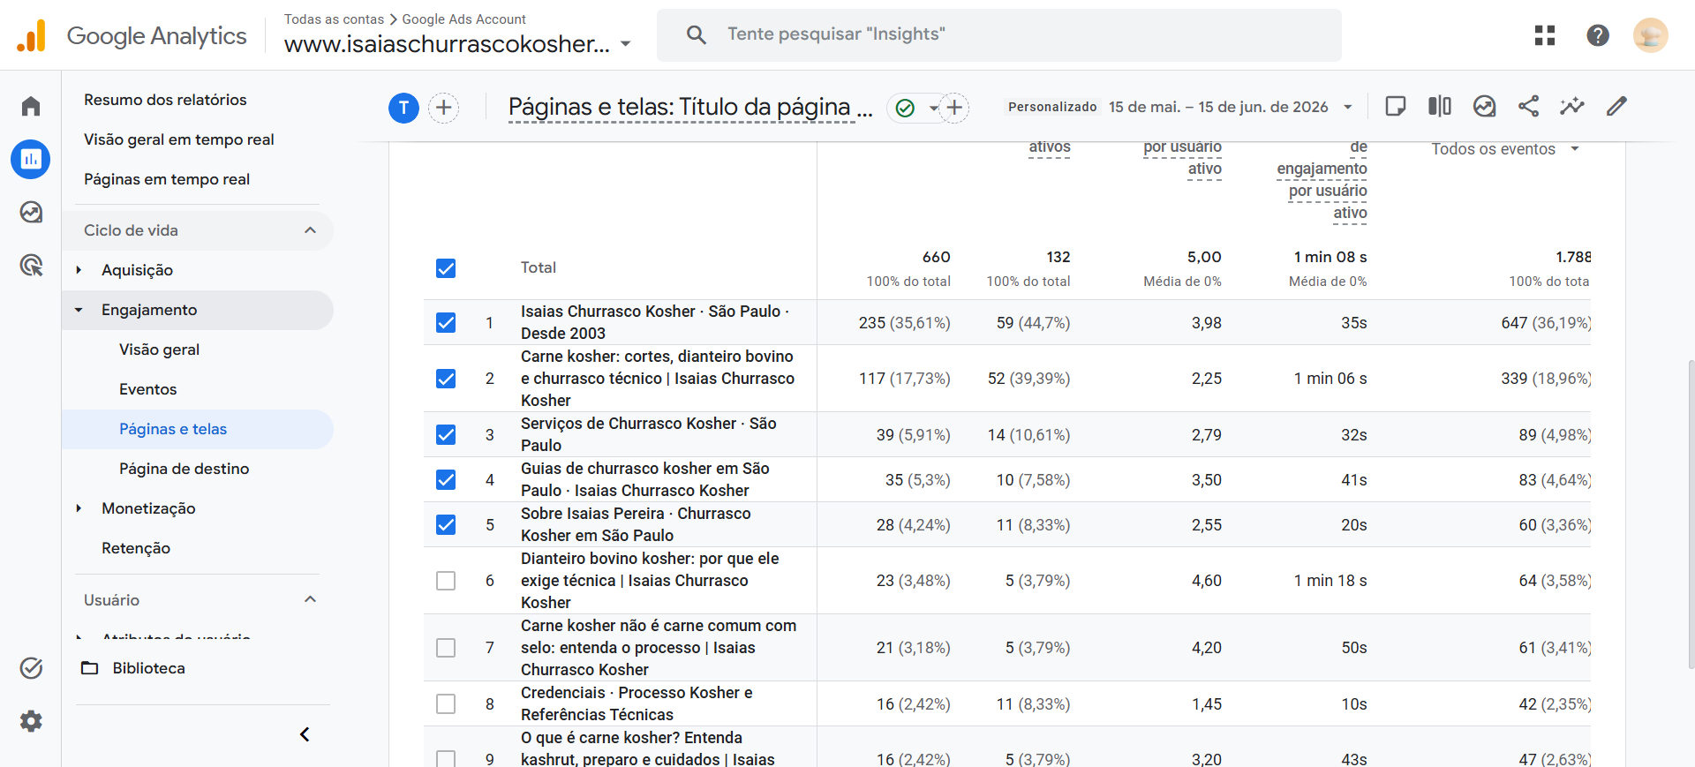Open the Biblioteca folder icon
This screenshot has height=767, width=1695.
pyautogui.click(x=90, y=668)
